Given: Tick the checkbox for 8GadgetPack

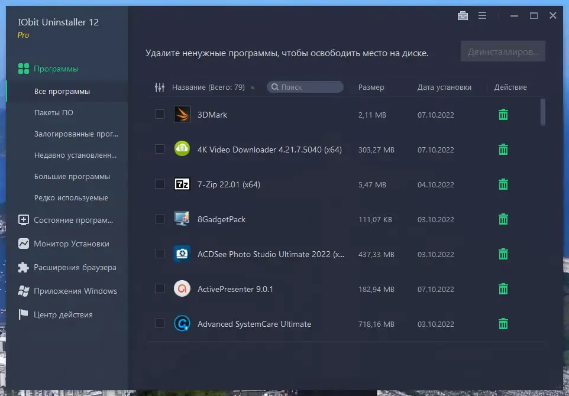Looking at the screenshot, I should coord(160,219).
